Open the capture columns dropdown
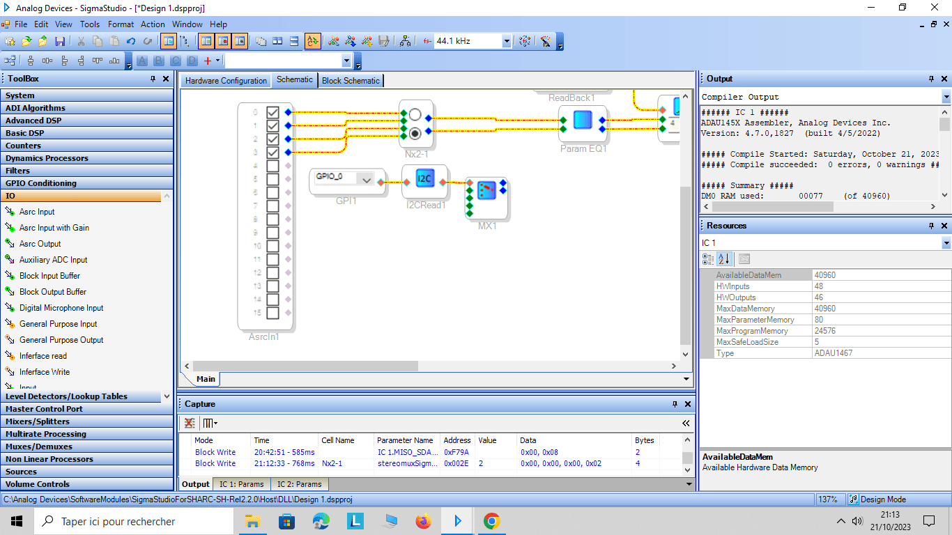Image resolution: width=952 pixels, height=535 pixels. 210,423
